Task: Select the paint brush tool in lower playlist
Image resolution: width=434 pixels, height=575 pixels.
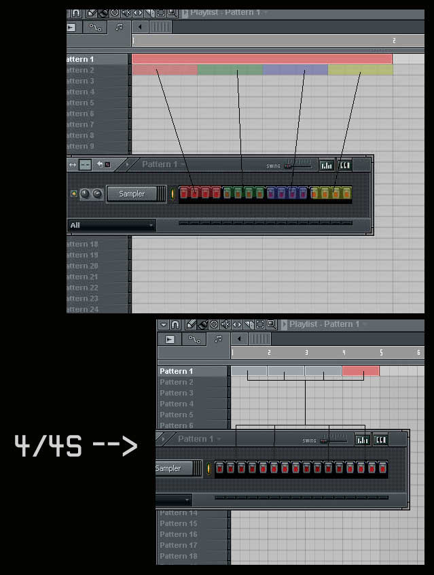Action: [202, 325]
